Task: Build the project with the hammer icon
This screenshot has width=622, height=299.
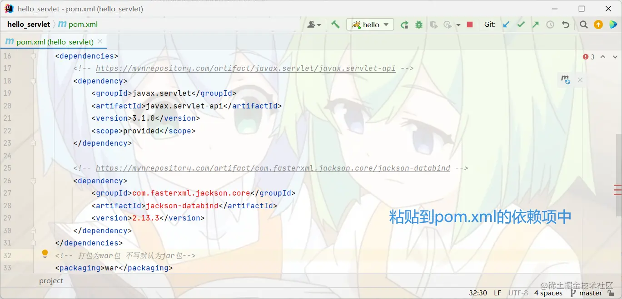Action: tap(335, 25)
